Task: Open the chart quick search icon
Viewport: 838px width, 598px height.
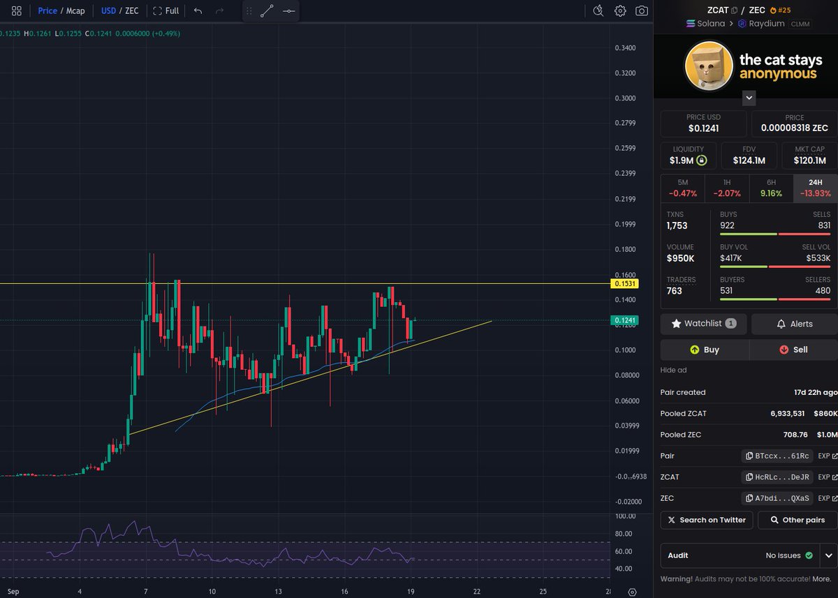Action: point(598,10)
